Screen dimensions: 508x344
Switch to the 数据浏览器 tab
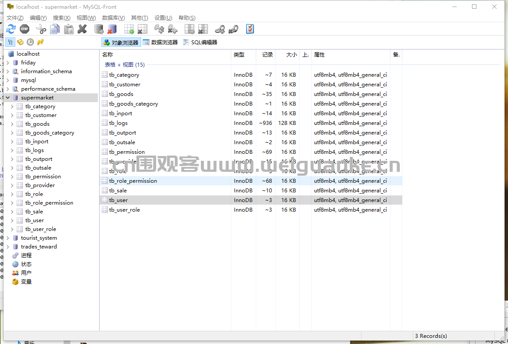coord(161,43)
